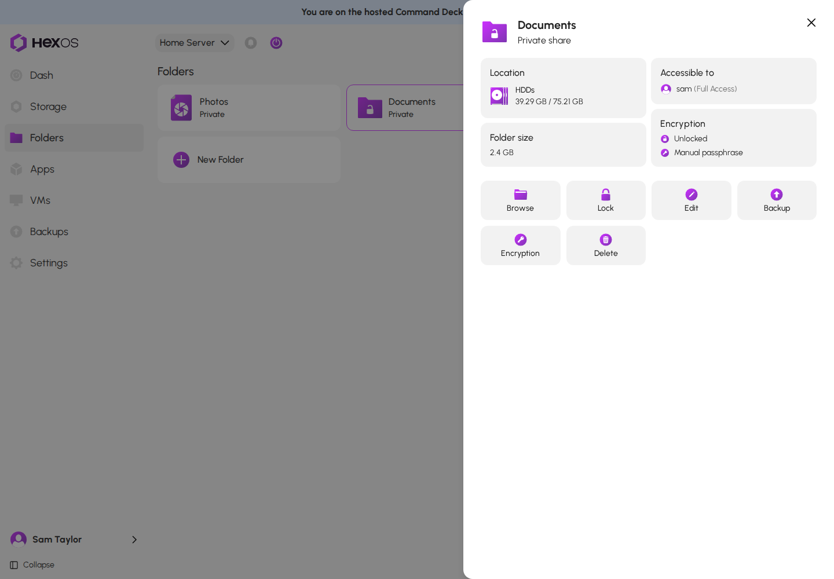The width and height of the screenshot is (834, 579).
Task: Click the Photos camera folder icon
Action: coord(181,108)
